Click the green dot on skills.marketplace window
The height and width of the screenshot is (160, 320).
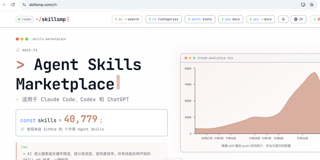[27, 39]
